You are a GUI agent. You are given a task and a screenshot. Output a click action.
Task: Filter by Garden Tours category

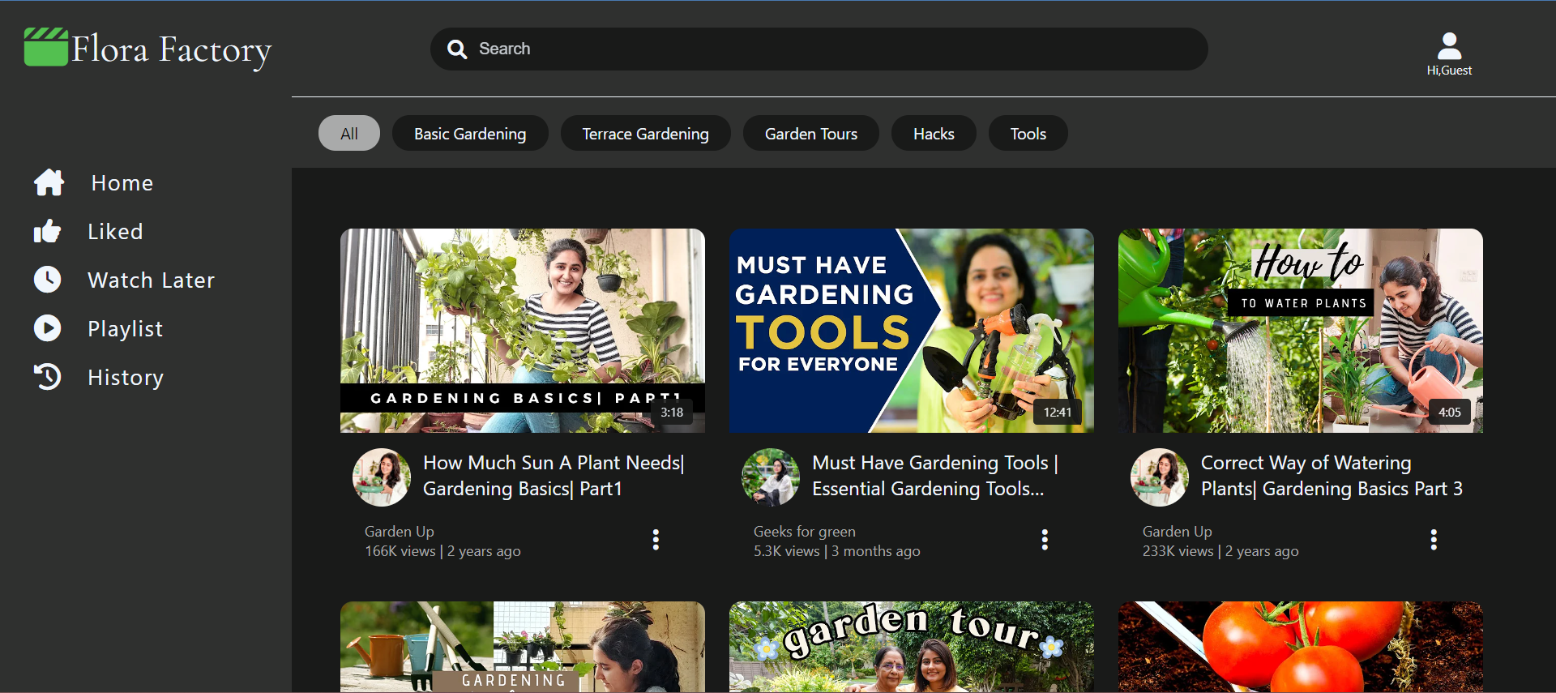tap(811, 134)
